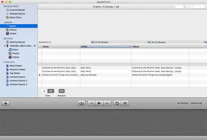The image size is (207, 140).
Task: Open Music on the TOSHIBA device
Action: tap(15, 50)
